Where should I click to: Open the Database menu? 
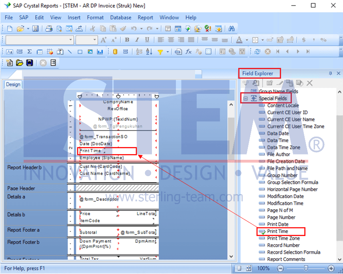120,18
